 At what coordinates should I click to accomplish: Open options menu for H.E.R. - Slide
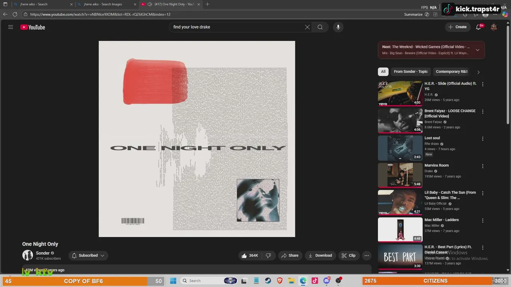[x=483, y=84]
